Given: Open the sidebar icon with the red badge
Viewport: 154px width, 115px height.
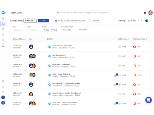Looking at the screenshot, I should [3, 45].
